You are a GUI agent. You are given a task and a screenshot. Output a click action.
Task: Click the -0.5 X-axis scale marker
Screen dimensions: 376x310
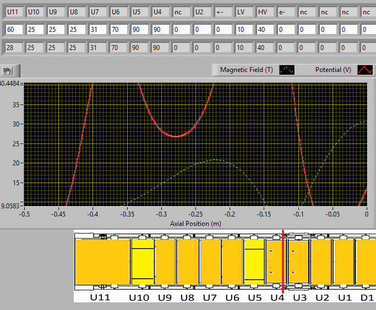[24, 214]
